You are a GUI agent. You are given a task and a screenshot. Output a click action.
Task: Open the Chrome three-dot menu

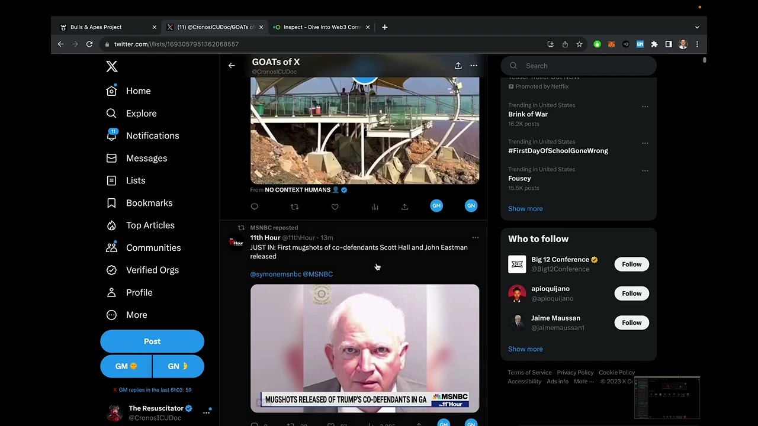[697, 44]
